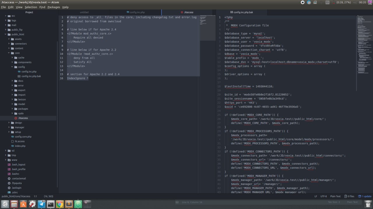373x209 pixels.
Task: Expand the manager folder
Action: coord(20,127)
